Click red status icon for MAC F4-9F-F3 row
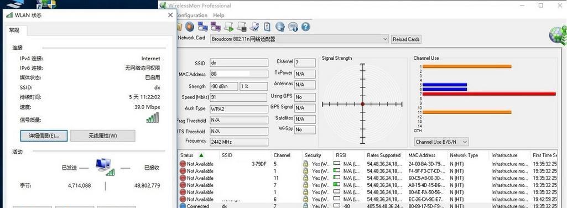Screen dimensions: 567x208 click(183, 171)
